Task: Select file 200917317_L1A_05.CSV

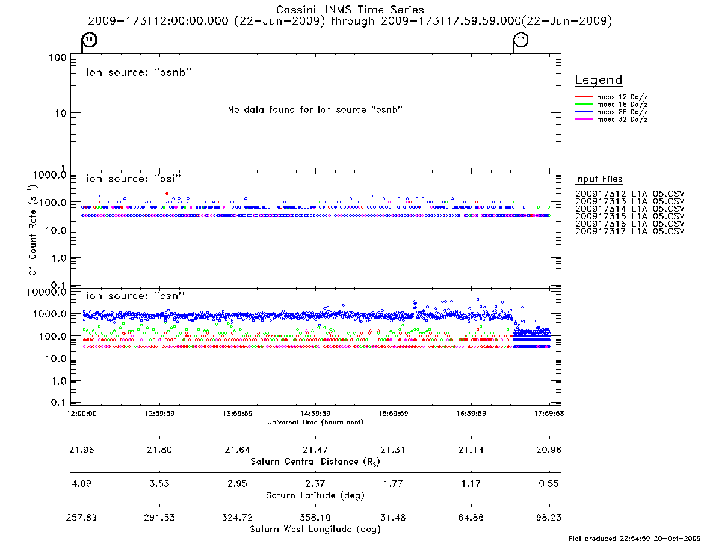Action: tap(629, 231)
